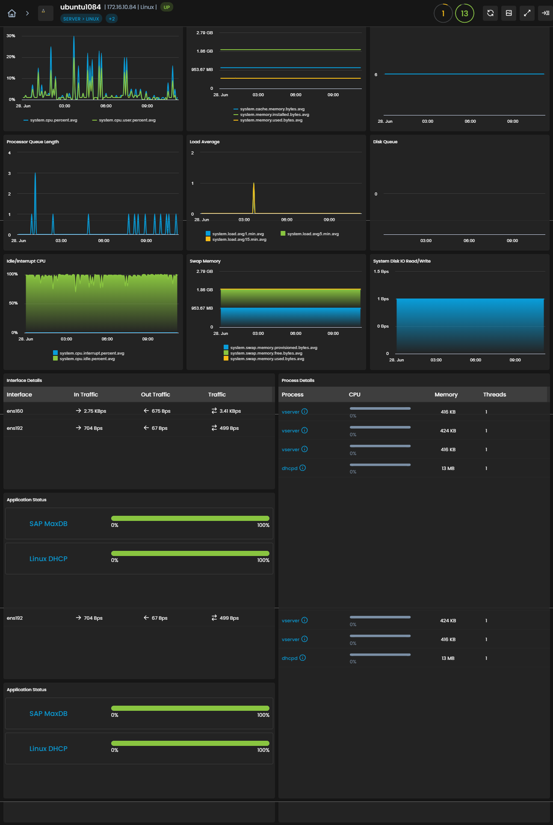Open the first Linux DHCP application link
This screenshot has height=825, width=553.
click(x=48, y=559)
